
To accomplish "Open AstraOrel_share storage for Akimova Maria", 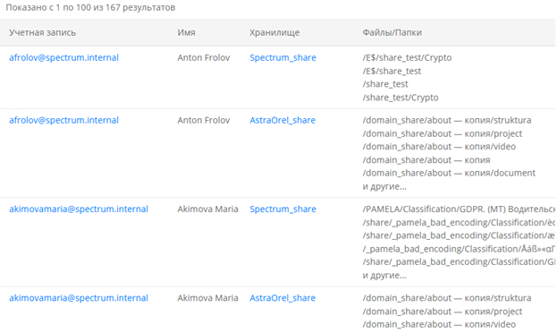I will [283, 298].
